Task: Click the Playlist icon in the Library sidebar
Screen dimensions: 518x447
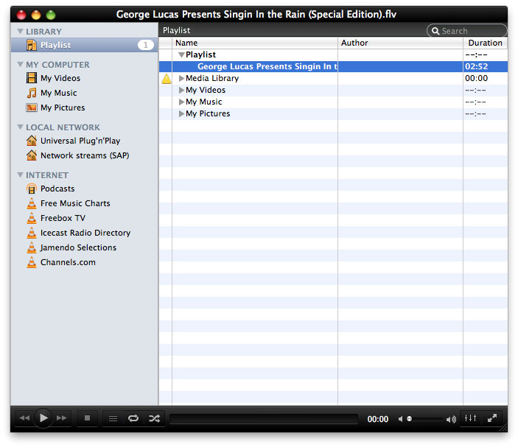Action: pyautogui.click(x=32, y=45)
